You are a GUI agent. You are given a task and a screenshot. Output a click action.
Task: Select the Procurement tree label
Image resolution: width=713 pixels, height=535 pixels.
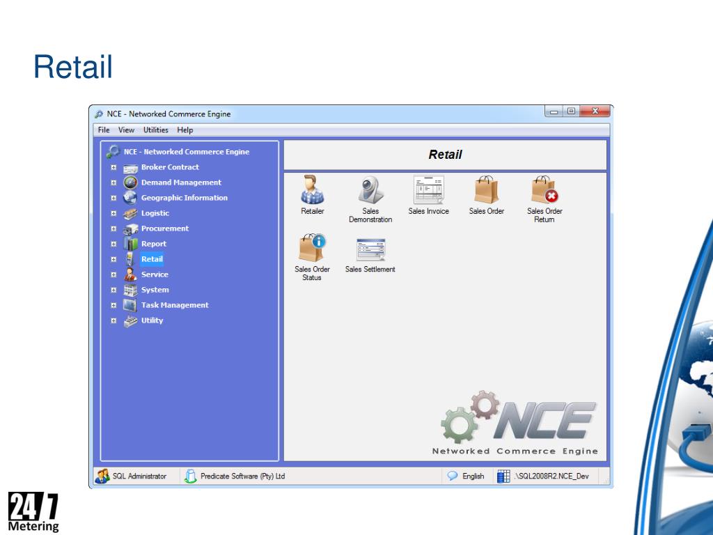pyautogui.click(x=164, y=228)
